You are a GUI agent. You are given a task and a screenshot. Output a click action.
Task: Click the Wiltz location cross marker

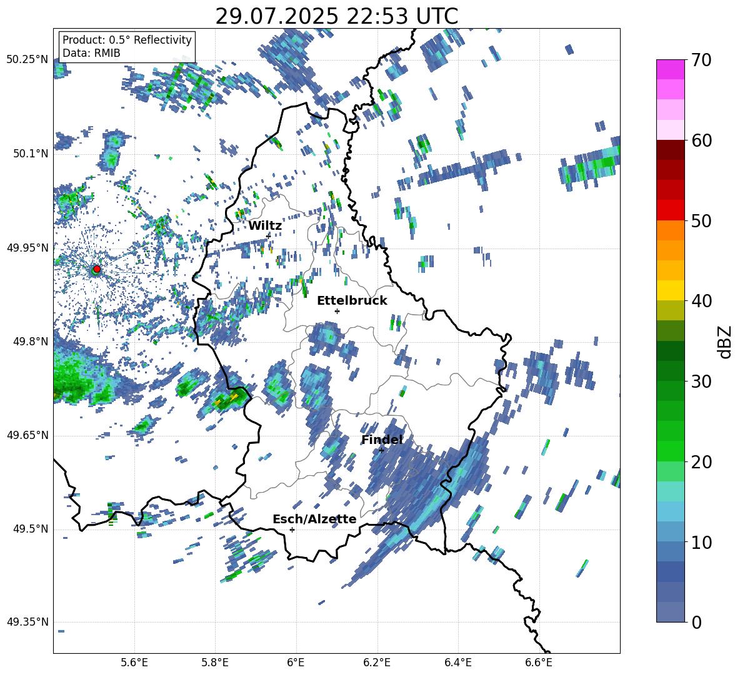click(x=269, y=235)
